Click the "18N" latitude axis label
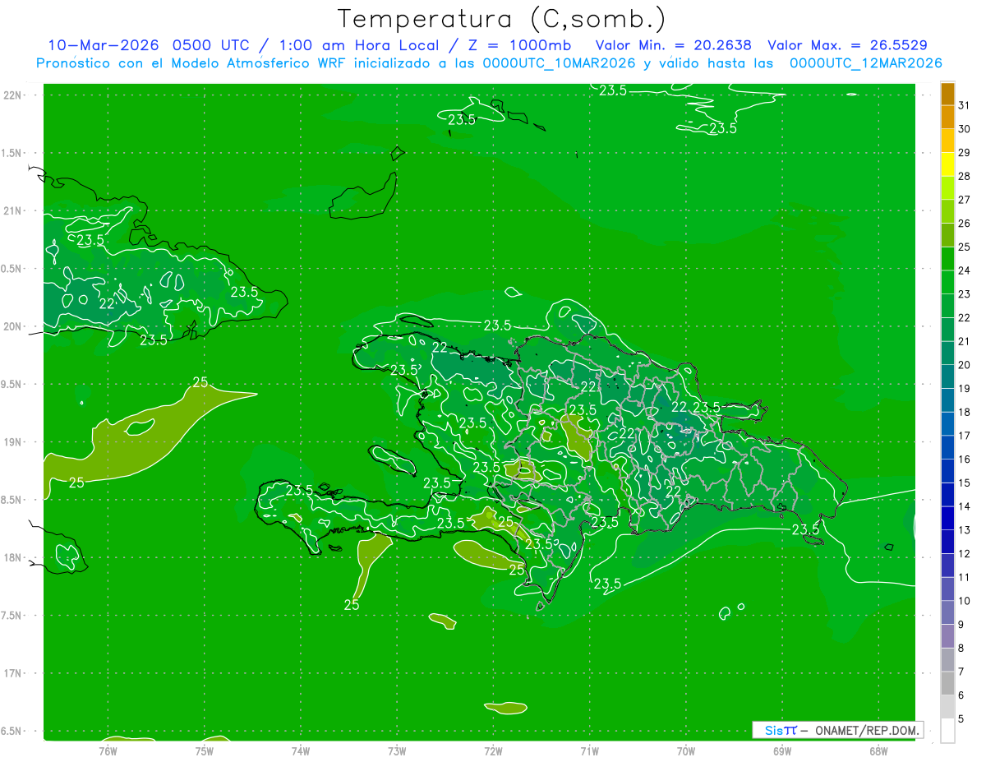 point(12,558)
